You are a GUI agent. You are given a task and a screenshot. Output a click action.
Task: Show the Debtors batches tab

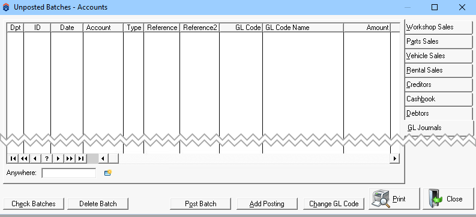coord(438,113)
